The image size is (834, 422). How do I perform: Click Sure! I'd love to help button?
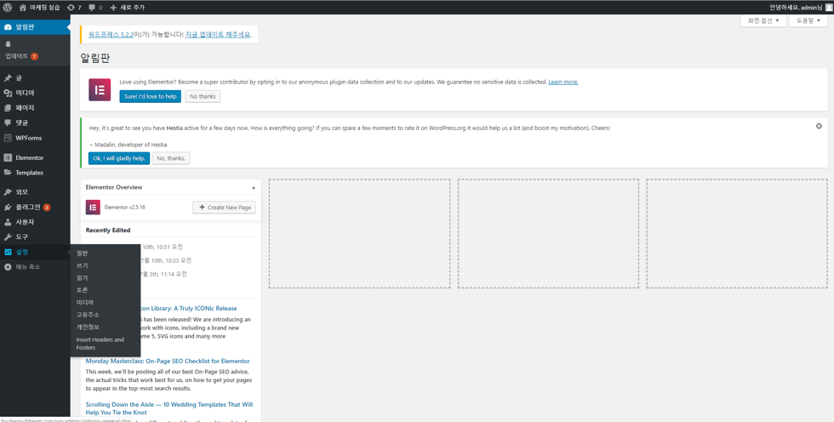pyautogui.click(x=150, y=97)
